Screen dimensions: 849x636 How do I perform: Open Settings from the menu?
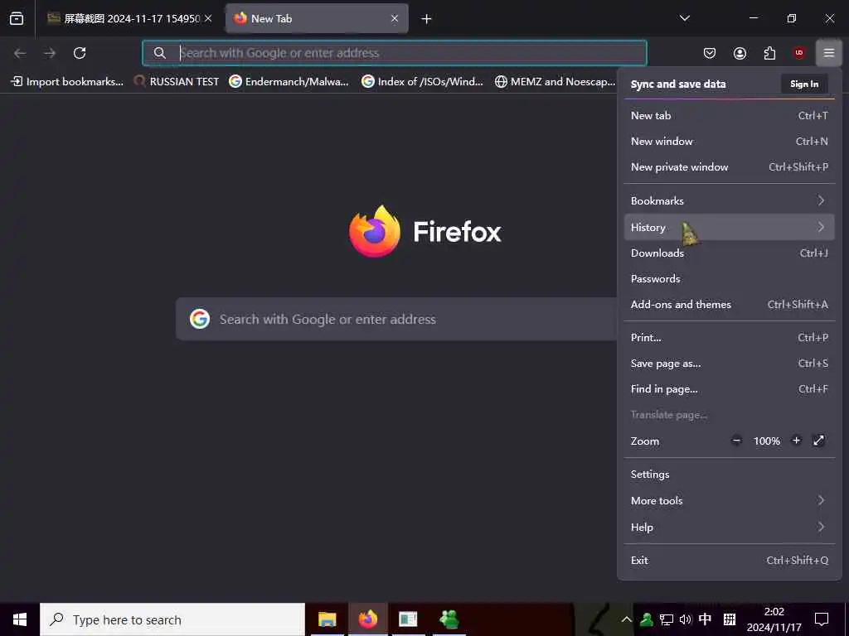click(x=730, y=475)
